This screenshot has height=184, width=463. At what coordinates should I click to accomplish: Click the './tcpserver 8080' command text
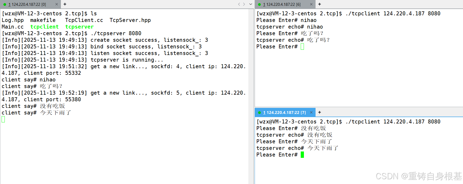click(116, 33)
